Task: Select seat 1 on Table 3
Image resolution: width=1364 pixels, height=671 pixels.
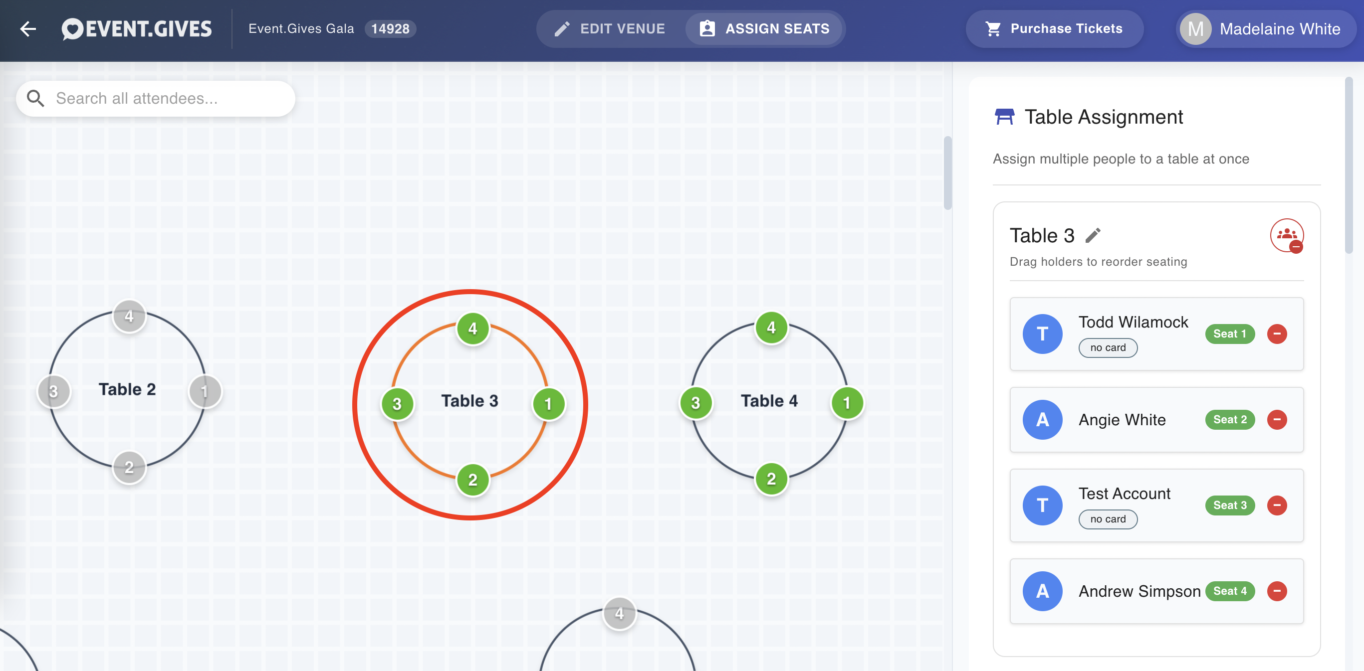Action: tap(548, 404)
